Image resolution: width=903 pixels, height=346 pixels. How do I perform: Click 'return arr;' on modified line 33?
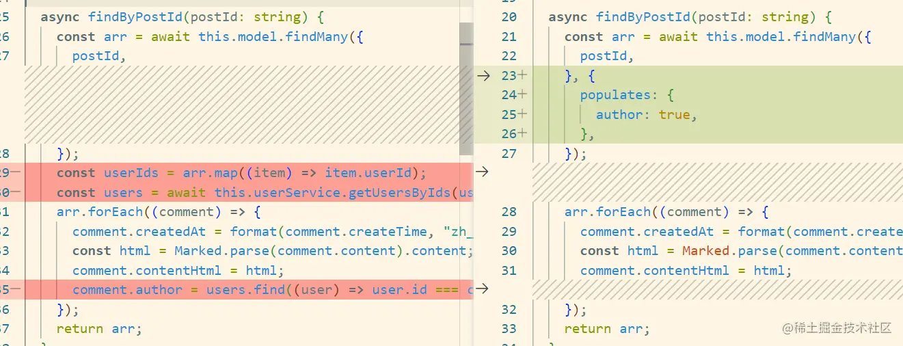tap(608, 329)
